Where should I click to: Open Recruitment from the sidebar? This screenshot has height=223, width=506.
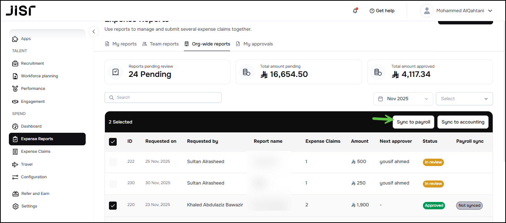32,63
